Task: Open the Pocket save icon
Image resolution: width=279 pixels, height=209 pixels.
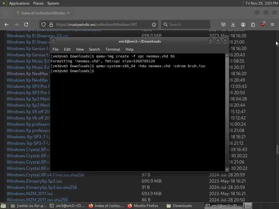Action: [223, 24]
